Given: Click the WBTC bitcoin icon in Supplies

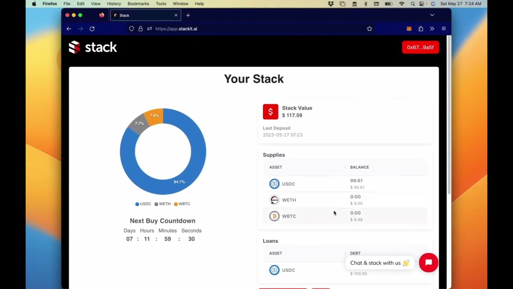Looking at the screenshot, I should point(274,216).
